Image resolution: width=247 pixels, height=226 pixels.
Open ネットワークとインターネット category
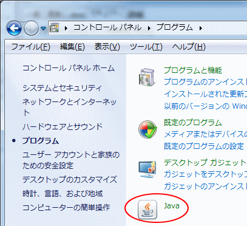coord(69,107)
